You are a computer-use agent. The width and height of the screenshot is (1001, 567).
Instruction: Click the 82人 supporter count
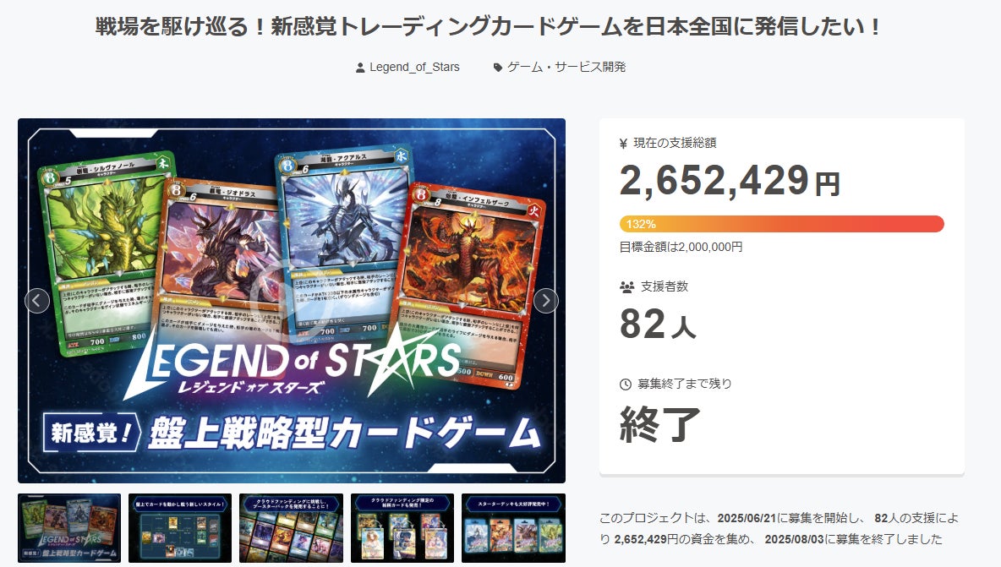[658, 324]
